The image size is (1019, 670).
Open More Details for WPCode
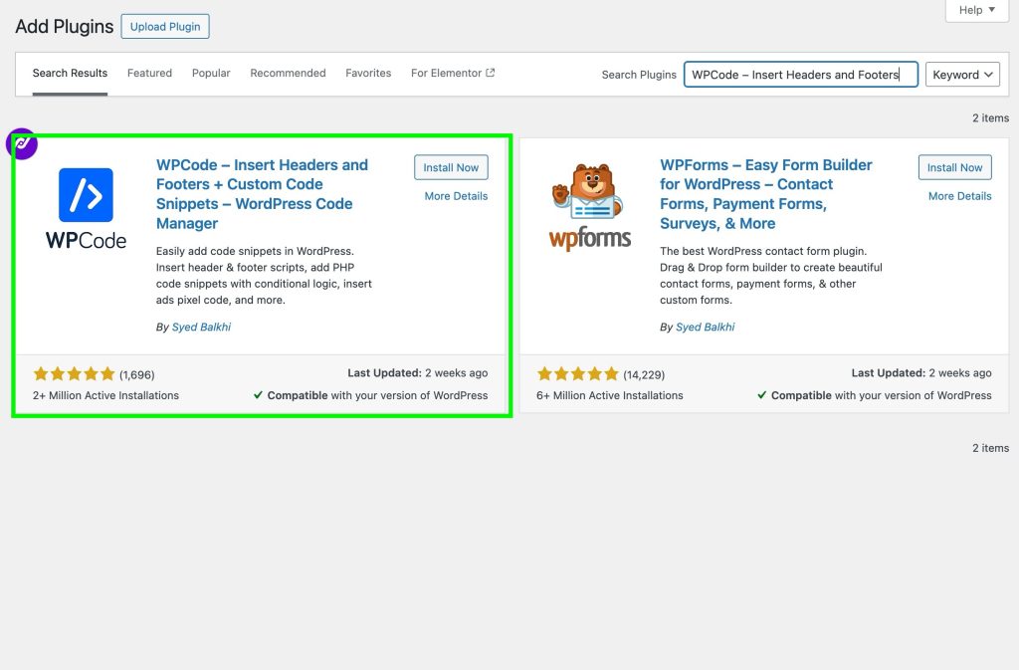click(x=456, y=196)
